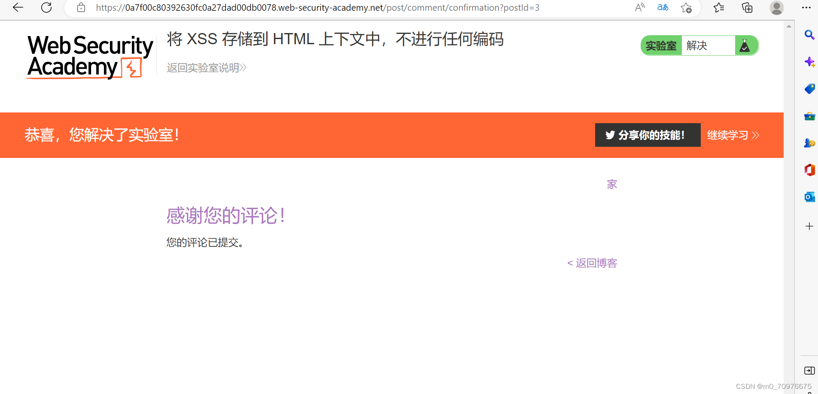Open the Games sidebar icon
This screenshot has height=394, width=818.
809,143
